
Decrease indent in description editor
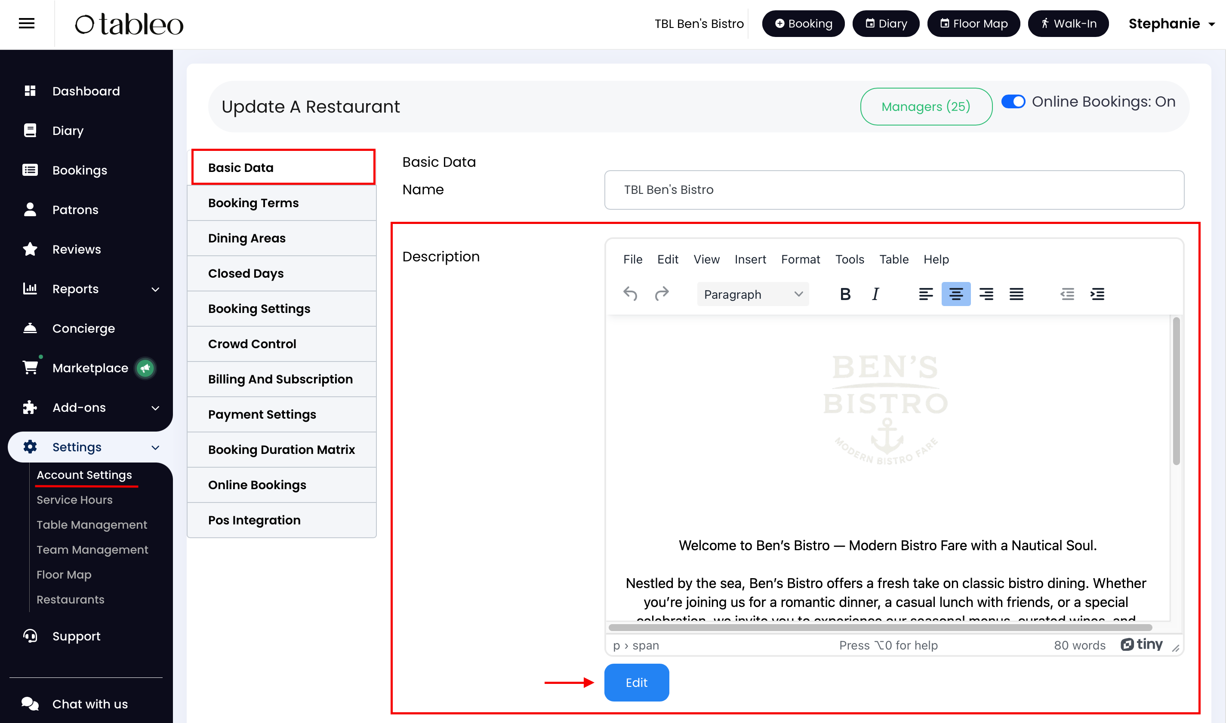click(x=1066, y=294)
